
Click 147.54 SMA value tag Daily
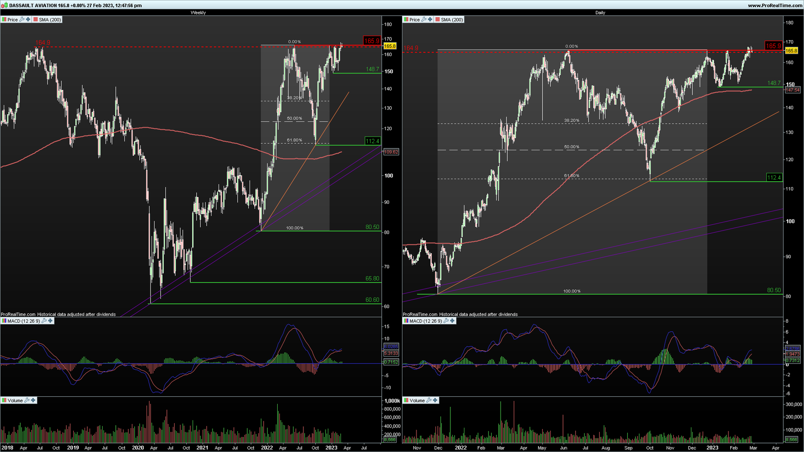pos(793,90)
